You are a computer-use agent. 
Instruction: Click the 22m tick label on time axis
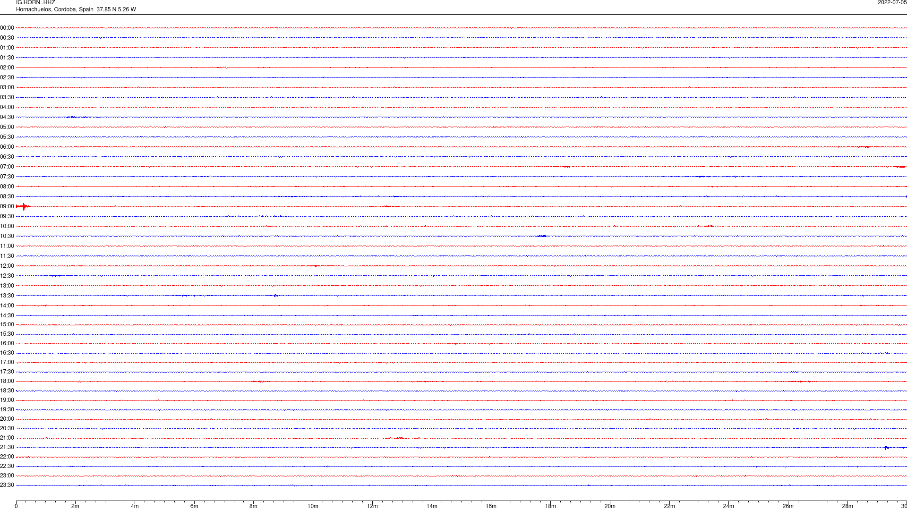[669, 506]
